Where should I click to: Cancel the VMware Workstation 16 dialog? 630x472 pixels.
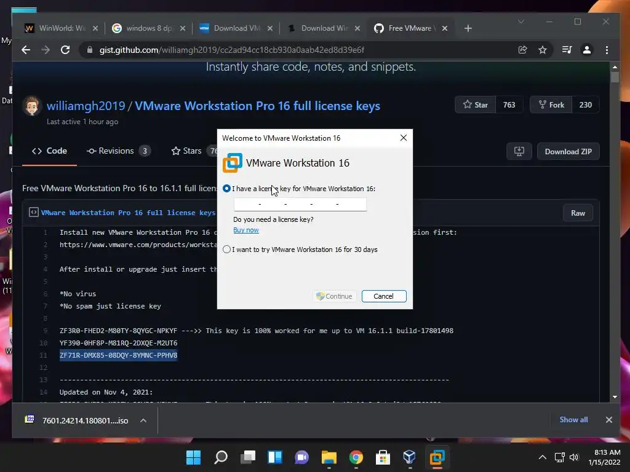point(384,296)
